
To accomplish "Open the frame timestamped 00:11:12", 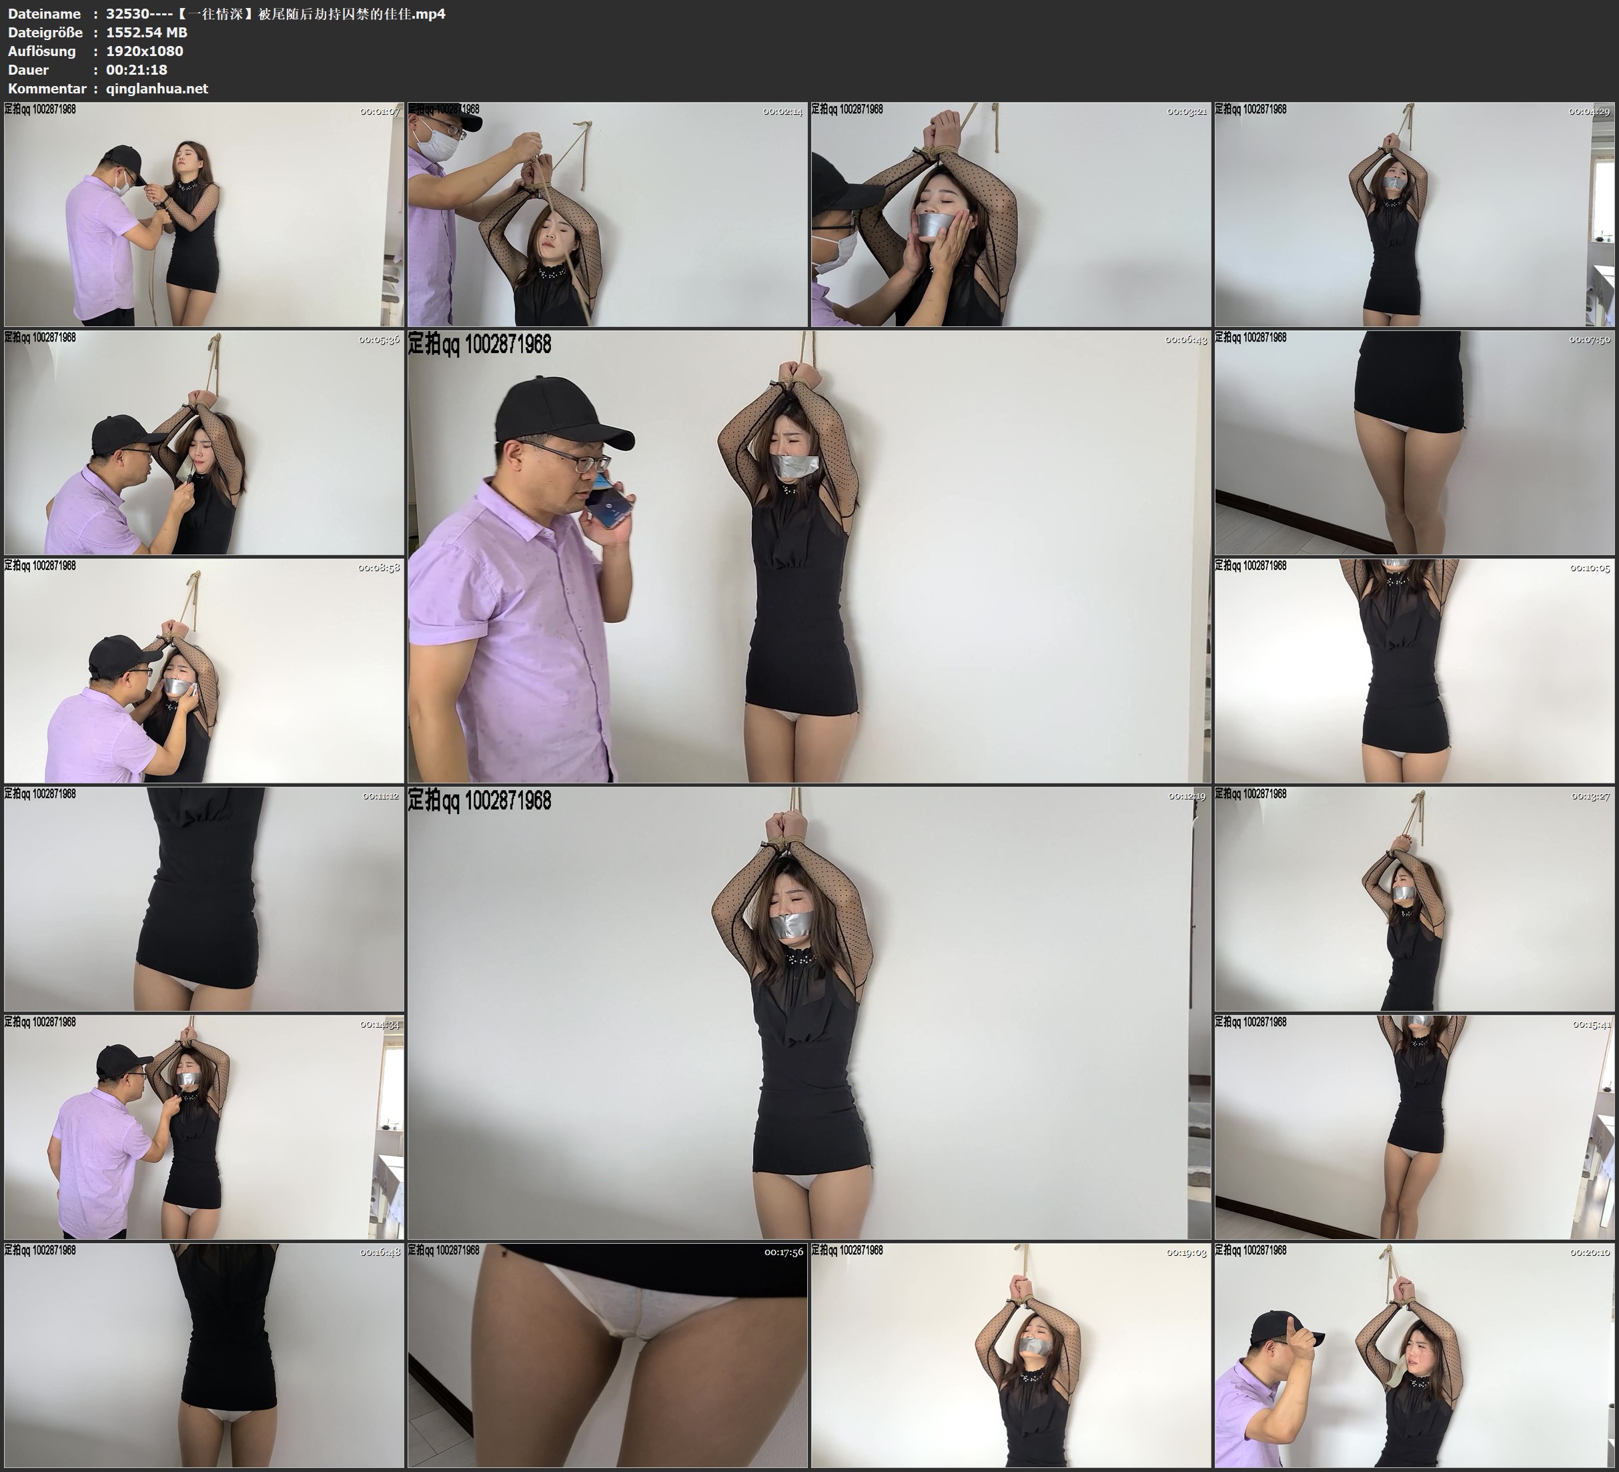I will (x=204, y=898).
